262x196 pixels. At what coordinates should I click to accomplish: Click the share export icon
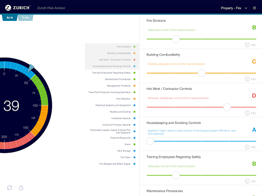coord(21,188)
